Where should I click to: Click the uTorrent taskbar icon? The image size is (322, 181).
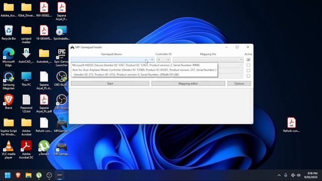(39, 175)
